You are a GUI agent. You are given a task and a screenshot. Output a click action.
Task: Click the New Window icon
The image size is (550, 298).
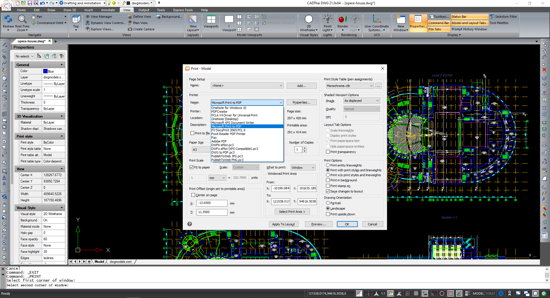point(401,19)
